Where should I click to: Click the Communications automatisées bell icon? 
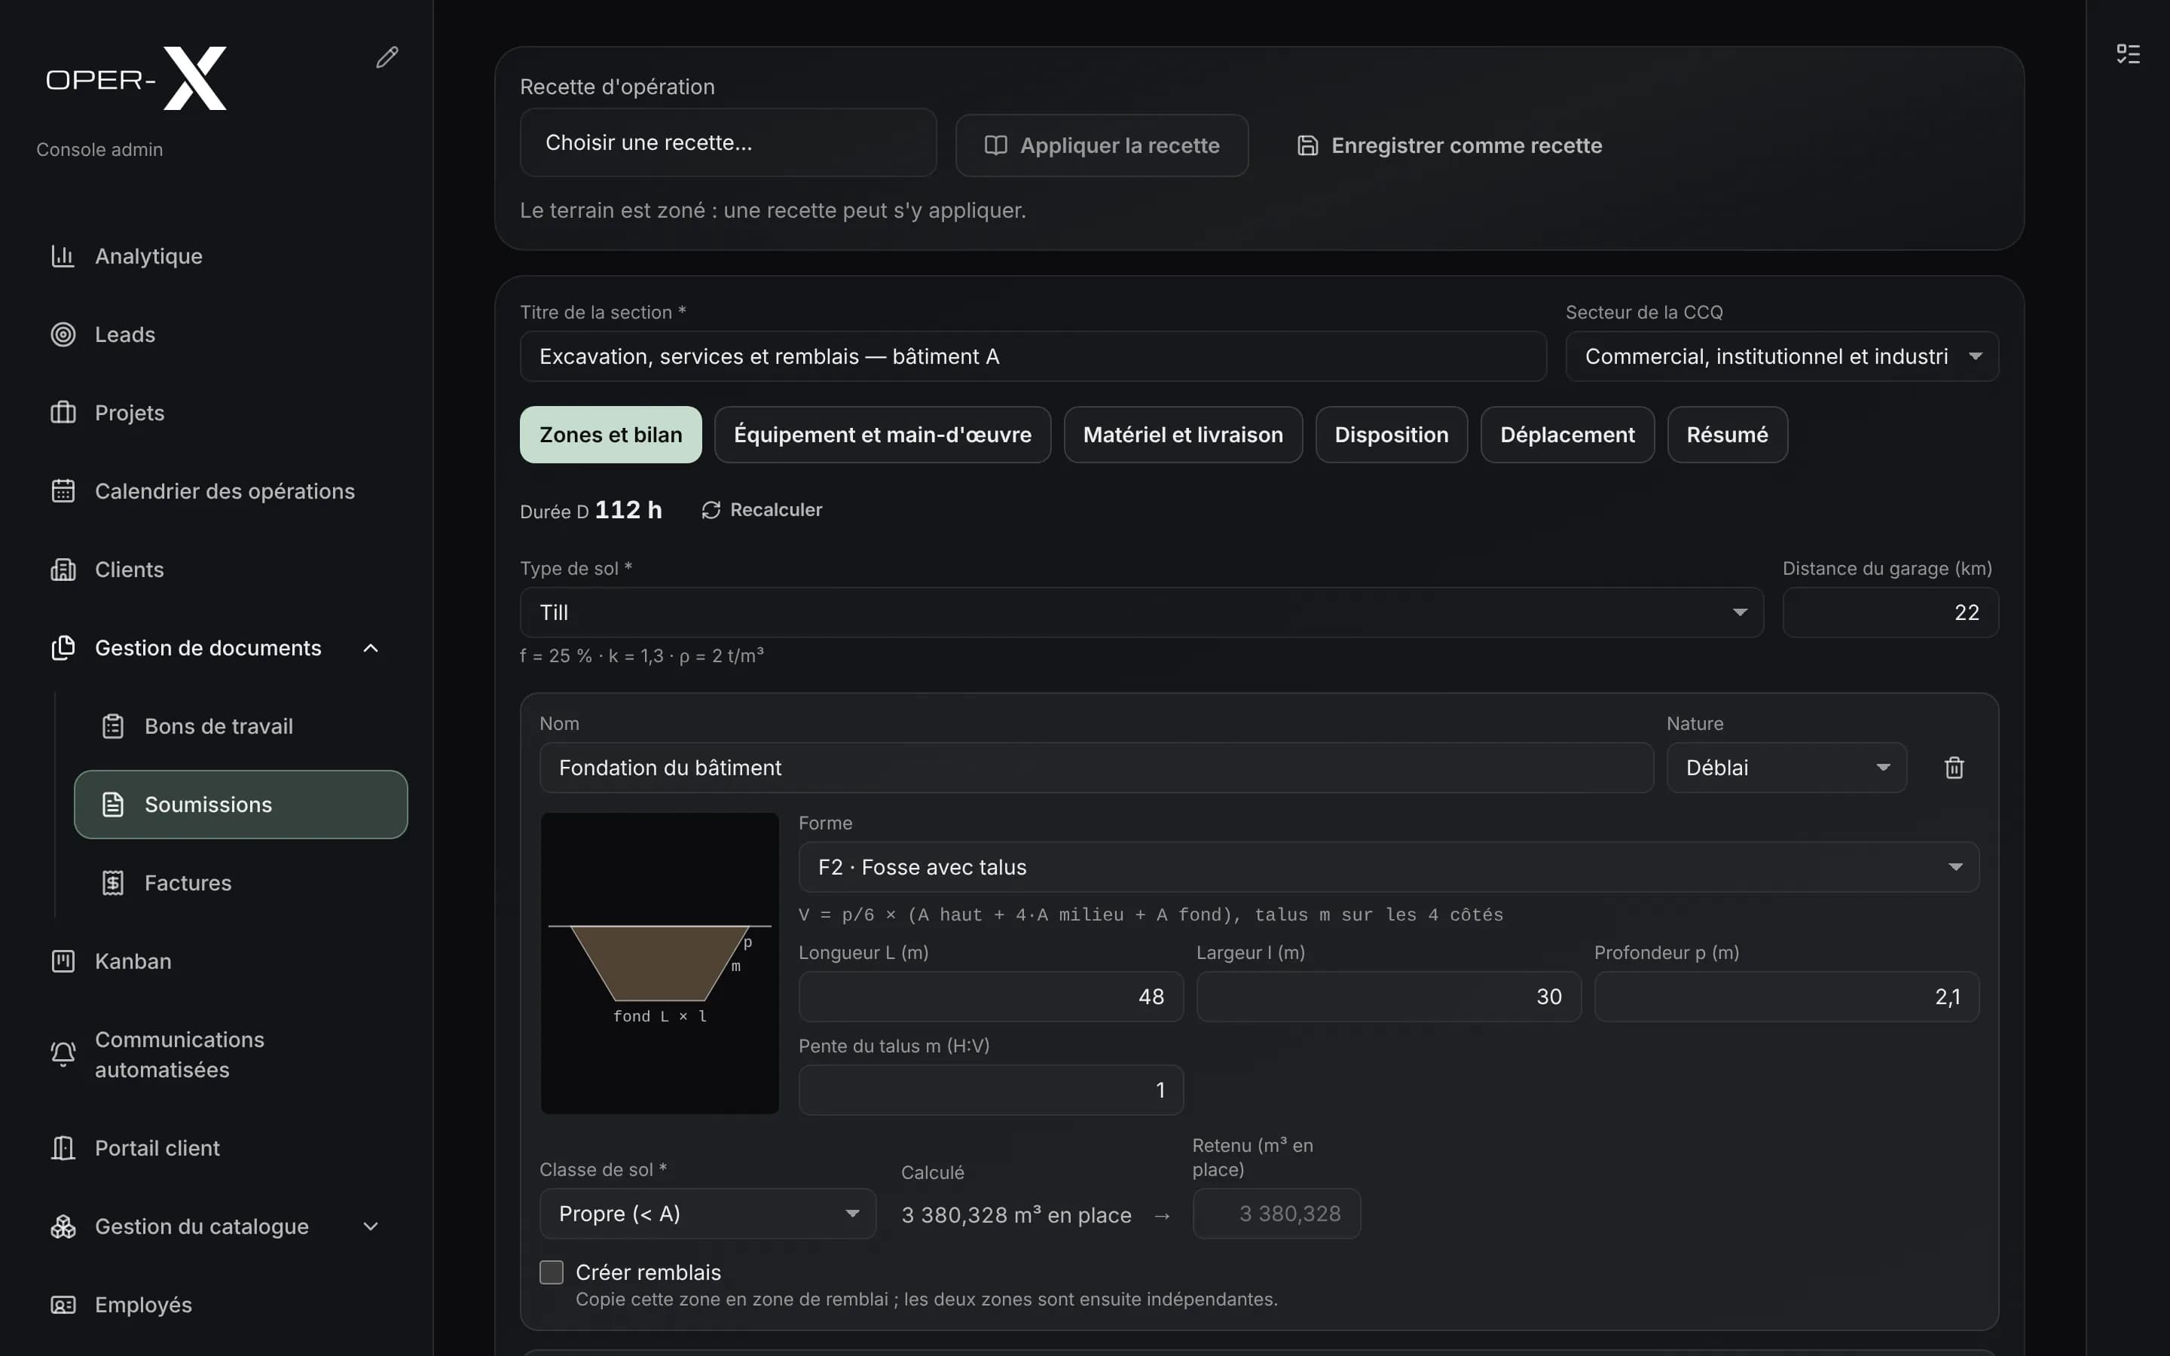click(x=63, y=1054)
